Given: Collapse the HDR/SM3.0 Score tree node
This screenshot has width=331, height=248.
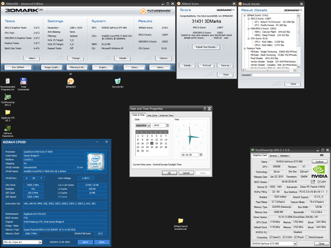Looking at the screenshot, I should click(248, 28).
